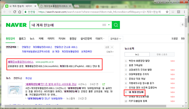189x109 pixels.
Task: Click news topic P2P 대출업체 등록
Action: (138, 101)
